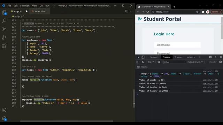Open overflow menu in VS Code menu bar
This screenshot has height=125, width=223.
click(x=54, y=6)
